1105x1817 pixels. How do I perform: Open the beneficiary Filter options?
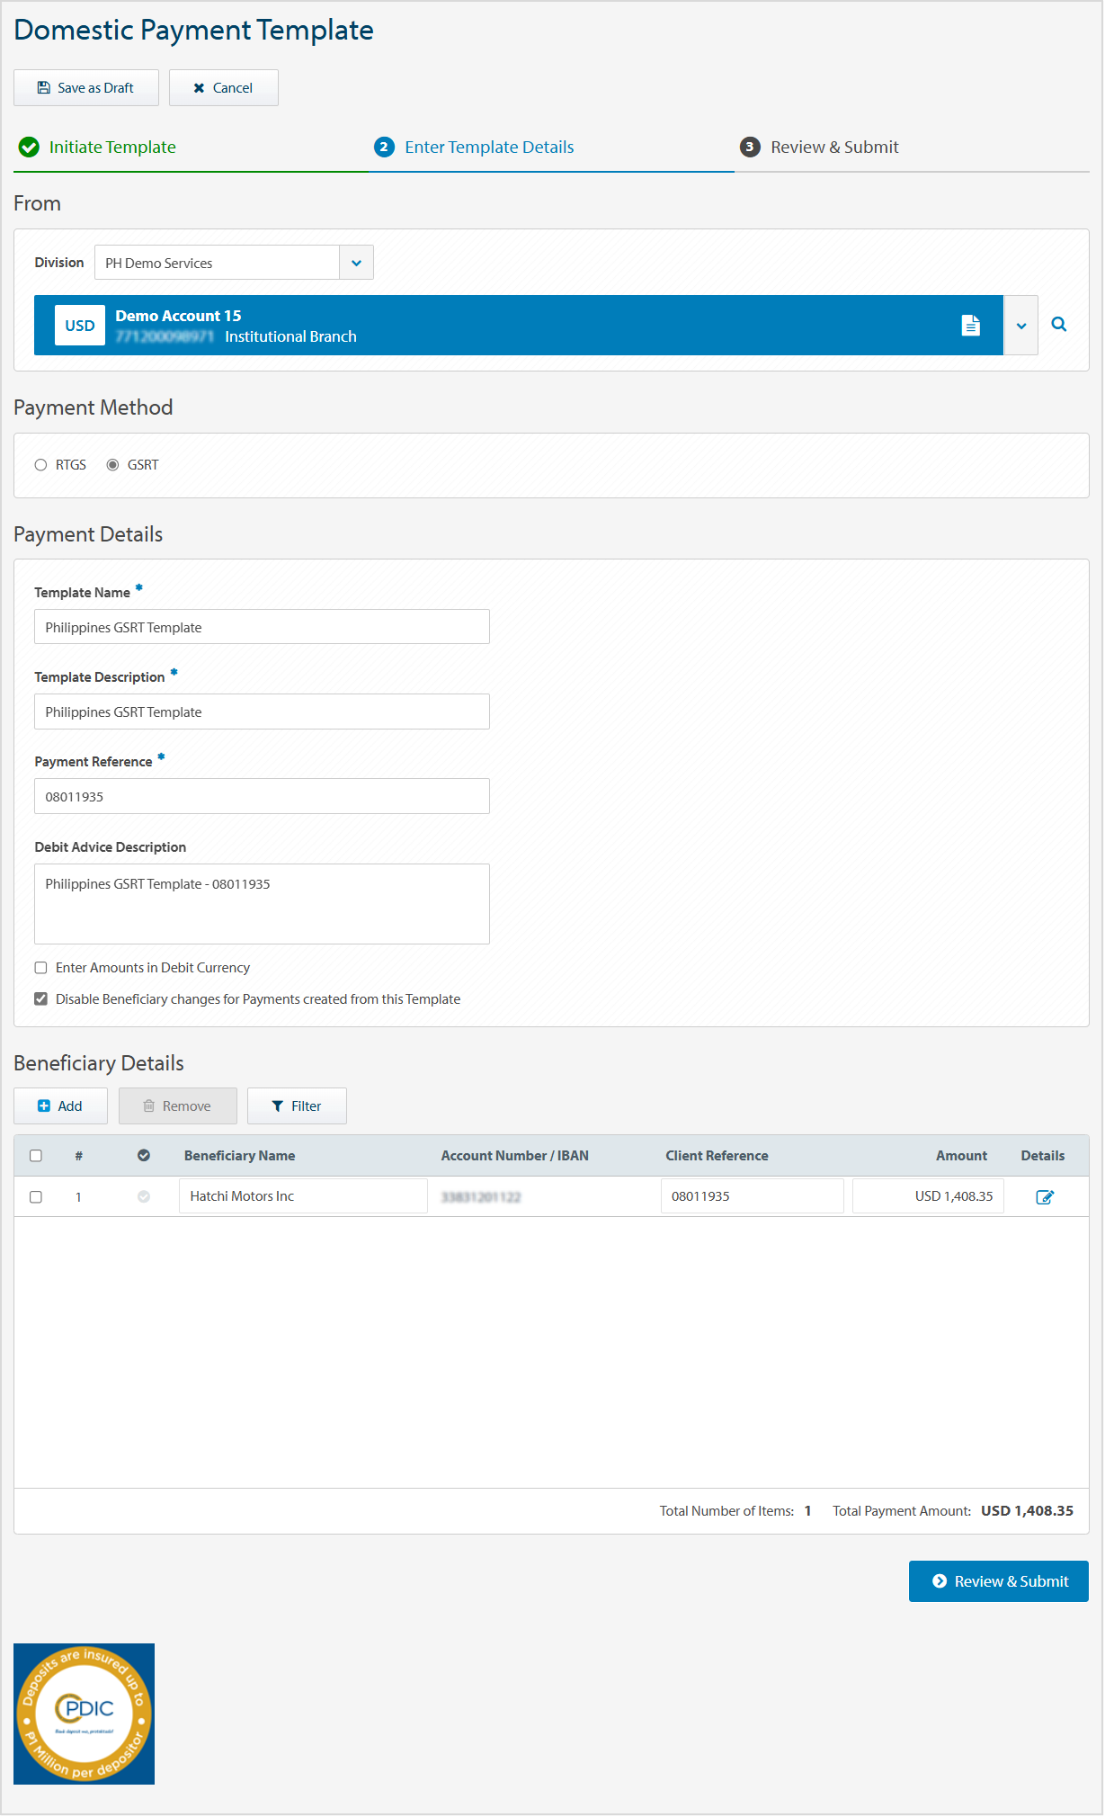[x=297, y=1106]
